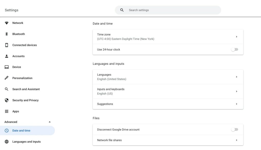This screenshot has width=261, height=150.
Task: Click the Personalization brush icon
Action: pyautogui.click(x=7, y=78)
